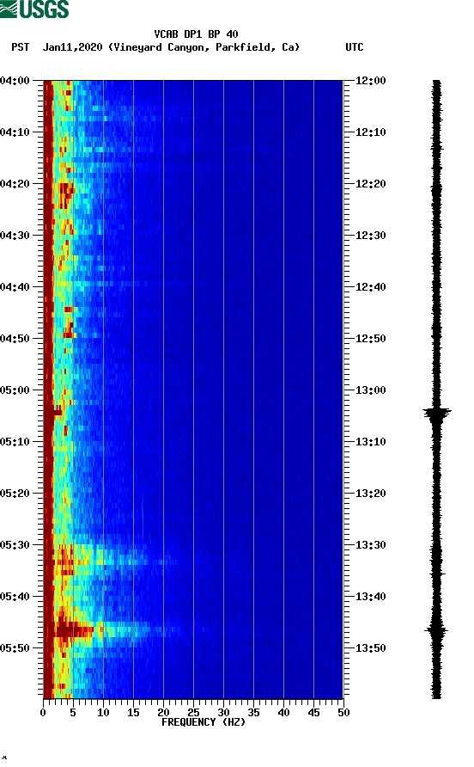
Task: Click the 12:20 UTC time label
Action: (x=370, y=184)
